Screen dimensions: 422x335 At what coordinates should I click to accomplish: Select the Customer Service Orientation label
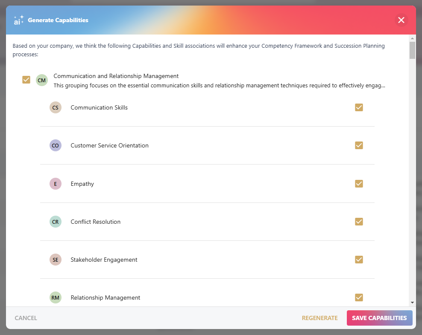(109, 145)
